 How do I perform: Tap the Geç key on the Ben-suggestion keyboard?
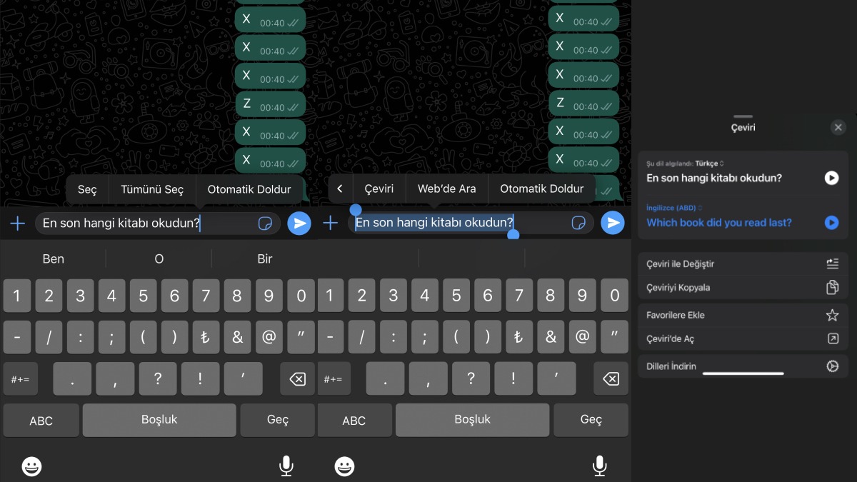(278, 420)
